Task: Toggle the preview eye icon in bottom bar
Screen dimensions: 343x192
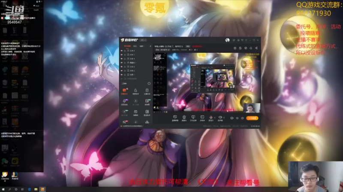Action: [x=238, y=118]
